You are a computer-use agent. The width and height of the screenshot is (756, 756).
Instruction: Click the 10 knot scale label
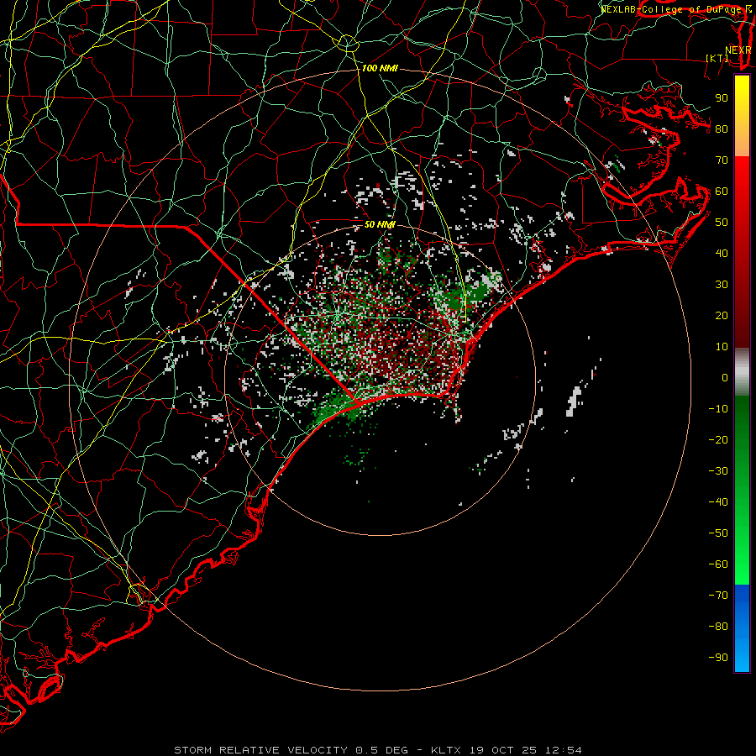(722, 347)
